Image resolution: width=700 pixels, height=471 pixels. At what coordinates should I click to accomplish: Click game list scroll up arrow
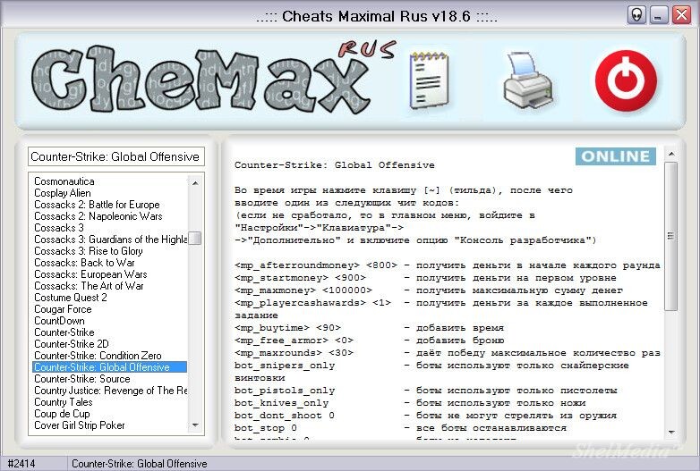pyautogui.click(x=195, y=183)
